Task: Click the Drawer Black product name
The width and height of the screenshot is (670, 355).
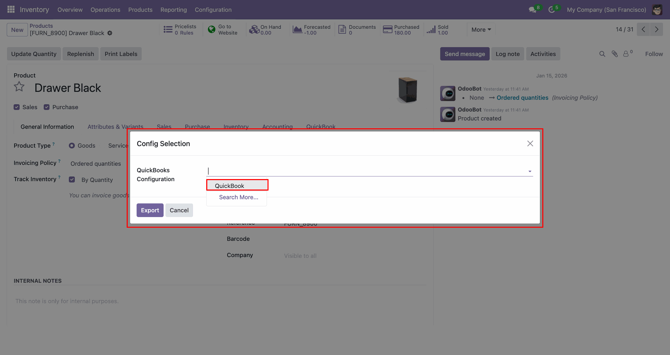Action: click(x=68, y=88)
